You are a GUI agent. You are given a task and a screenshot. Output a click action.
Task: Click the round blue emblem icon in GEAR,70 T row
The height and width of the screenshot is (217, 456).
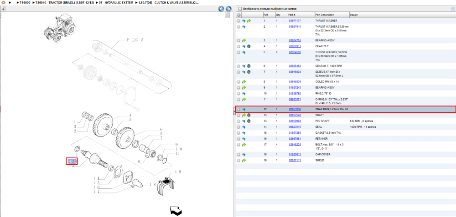tap(249, 46)
